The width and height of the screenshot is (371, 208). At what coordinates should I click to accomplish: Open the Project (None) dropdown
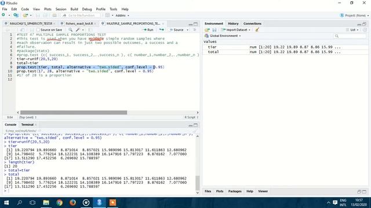click(x=354, y=16)
